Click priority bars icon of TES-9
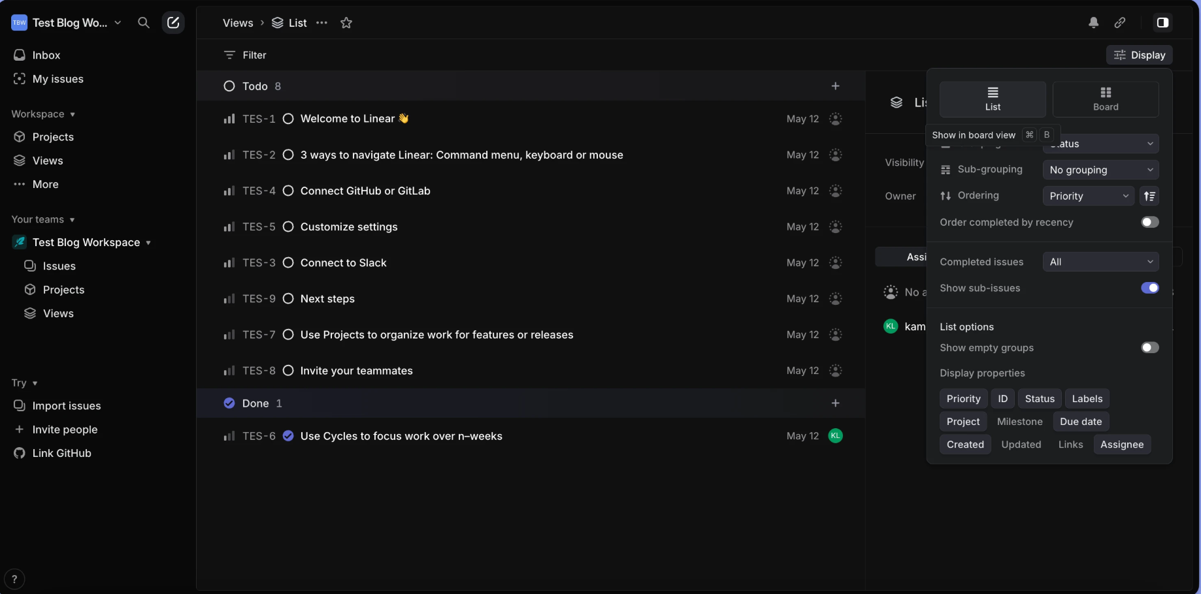 coord(229,298)
